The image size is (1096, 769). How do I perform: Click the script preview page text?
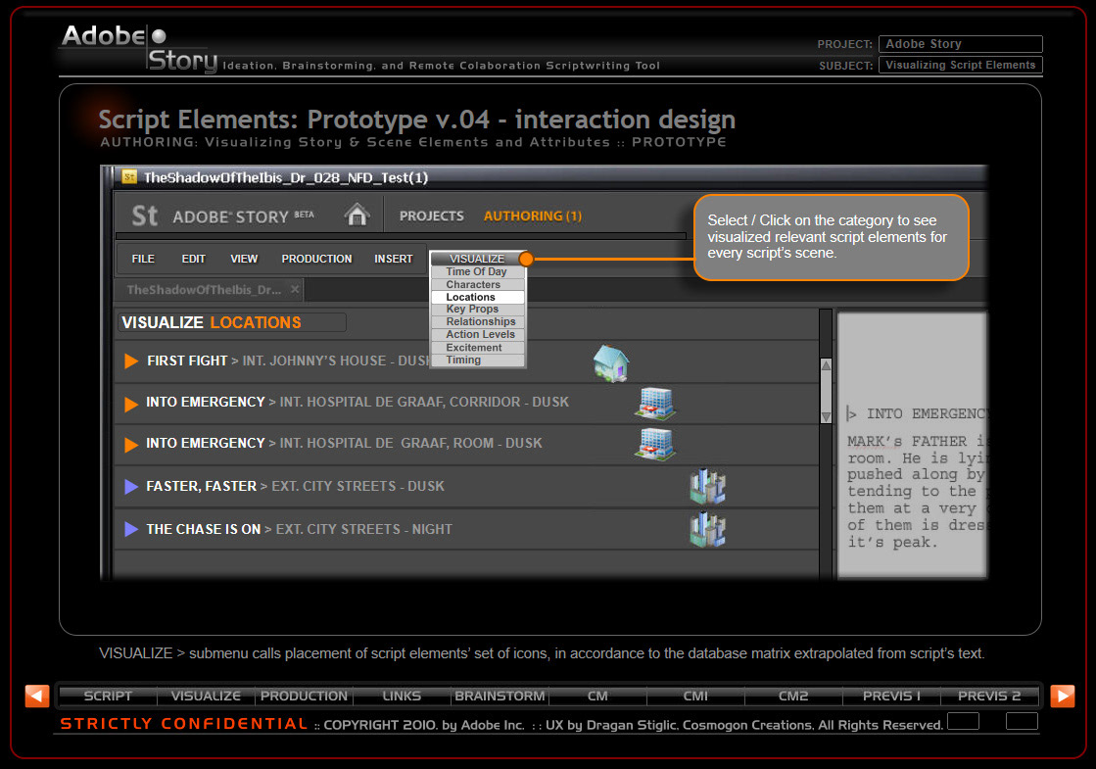(912, 445)
